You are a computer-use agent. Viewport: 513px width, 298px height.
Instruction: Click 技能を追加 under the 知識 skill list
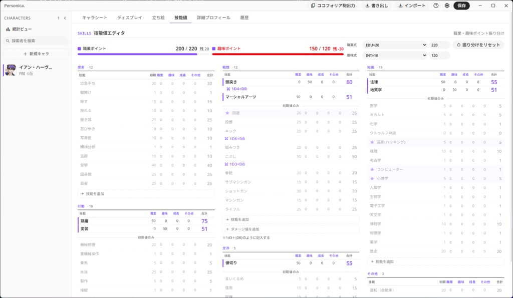(x=435, y=262)
